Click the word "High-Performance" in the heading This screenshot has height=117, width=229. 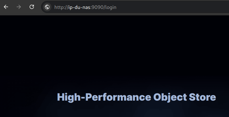(104, 97)
